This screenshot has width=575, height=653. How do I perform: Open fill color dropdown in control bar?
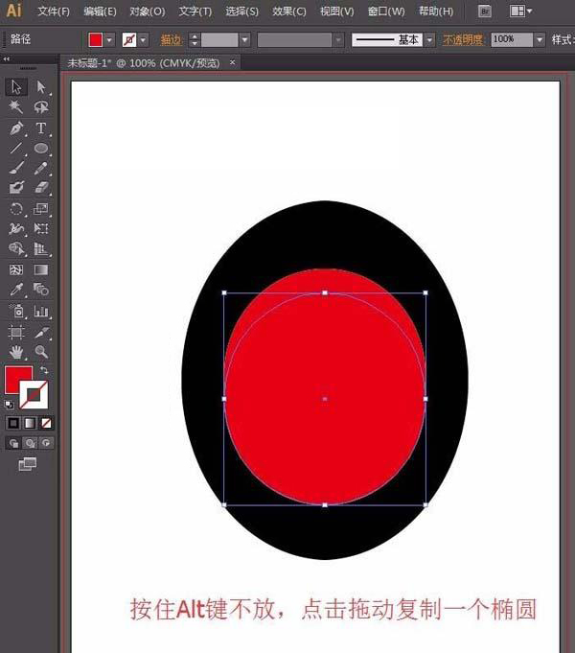click(x=109, y=40)
